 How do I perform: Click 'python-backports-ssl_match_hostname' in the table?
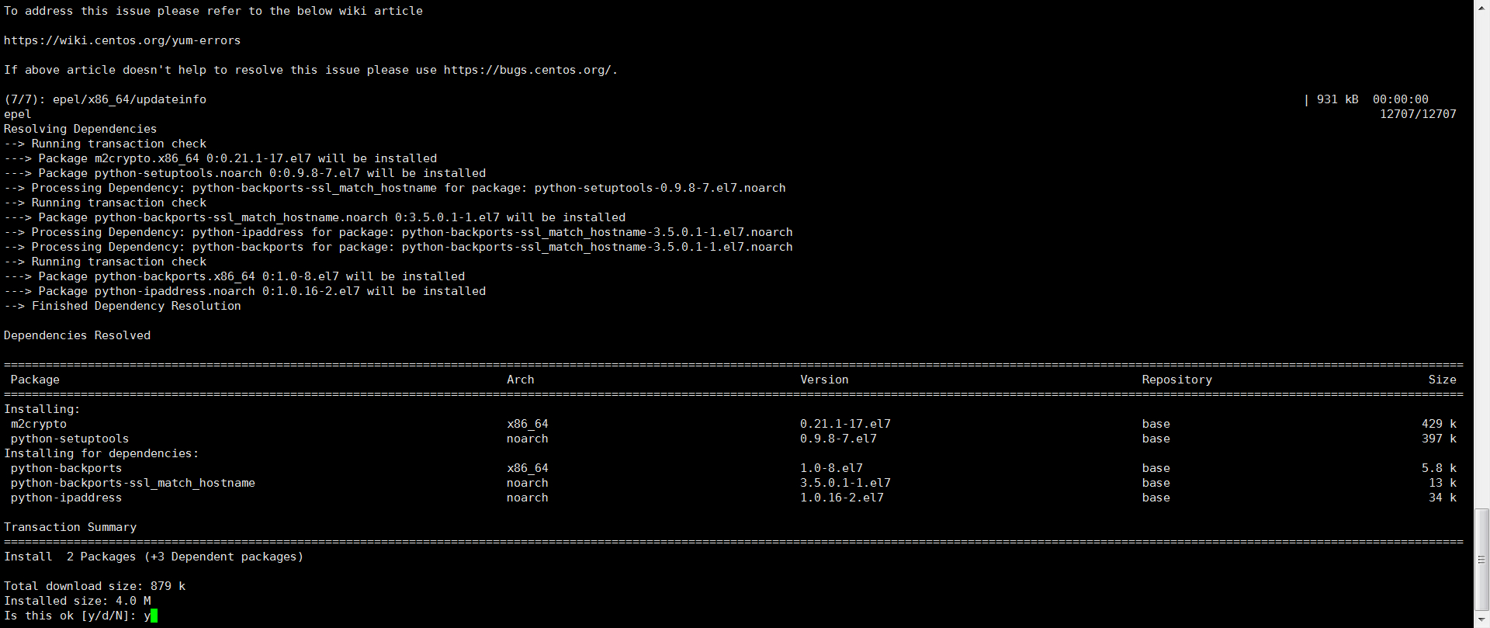[133, 483]
